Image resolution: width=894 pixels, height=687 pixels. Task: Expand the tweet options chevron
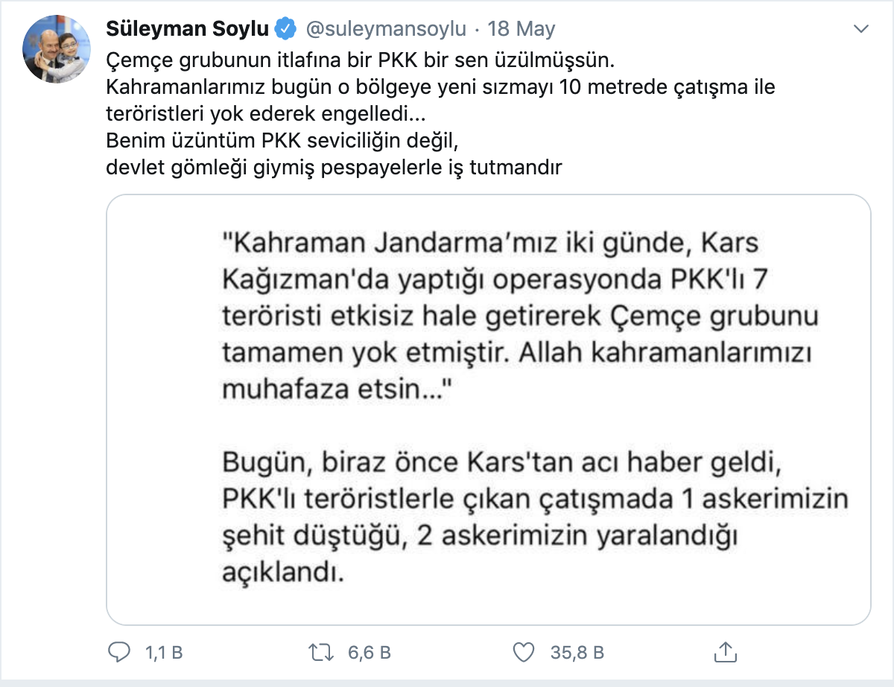click(860, 29)
